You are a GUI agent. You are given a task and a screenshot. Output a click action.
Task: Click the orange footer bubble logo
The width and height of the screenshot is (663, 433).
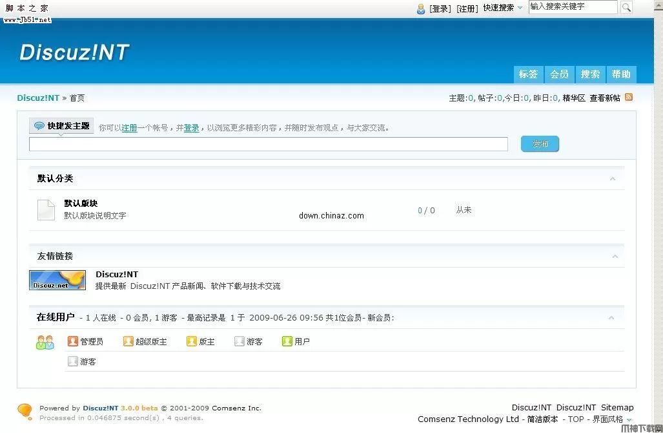(x=25, y=411)
